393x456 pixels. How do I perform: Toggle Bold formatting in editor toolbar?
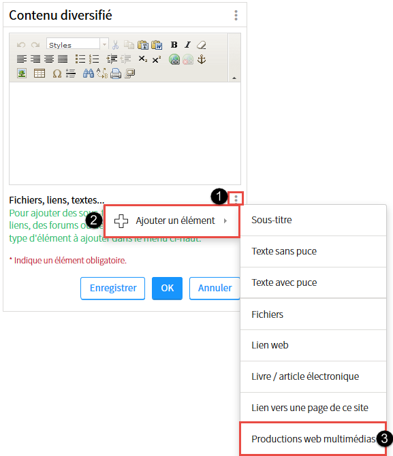[174, 45]
